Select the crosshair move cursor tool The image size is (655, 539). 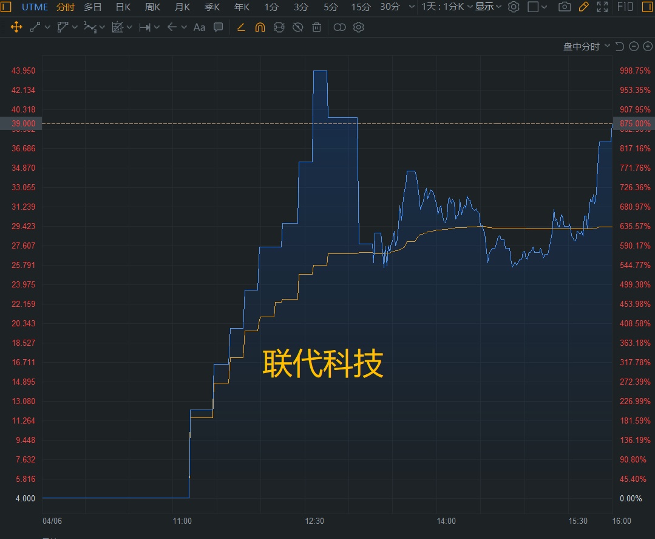coord(16,27)
